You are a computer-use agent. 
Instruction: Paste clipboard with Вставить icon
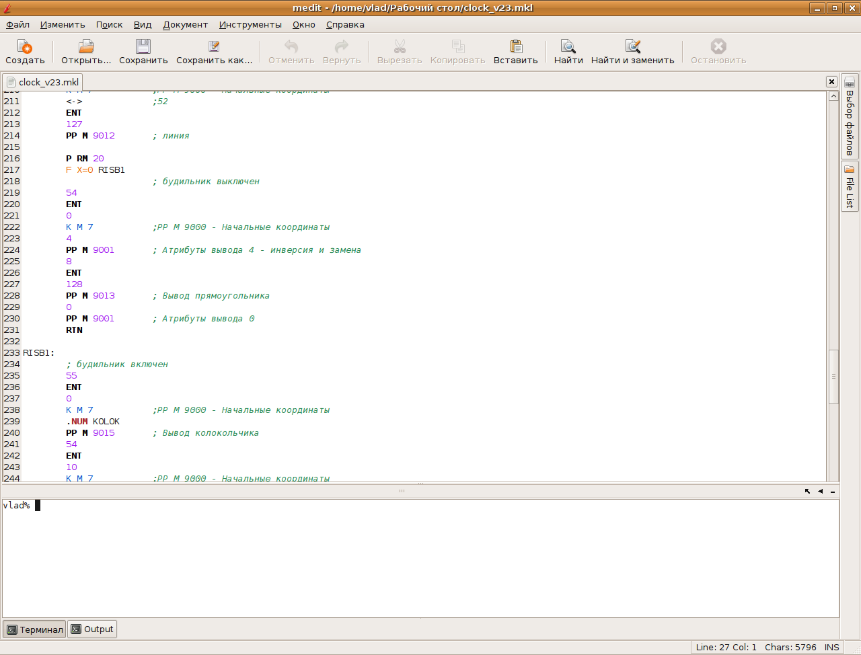(x=515, y=47)
